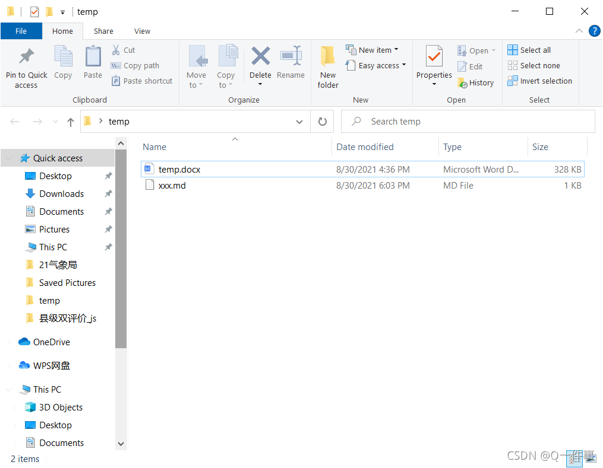Open the Properties checkmark icon
The image size is (603, 468).
(434, 56)
